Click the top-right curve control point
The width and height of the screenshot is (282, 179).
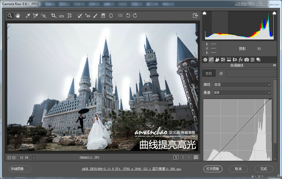[x=270, y=99]
